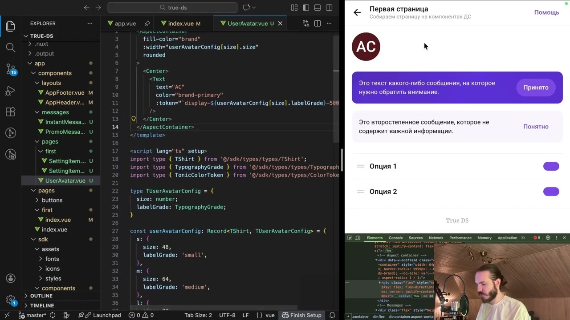Open the Search view in activity bar
Image resolution: width=570 pixels, height=320 pixels.
point(11,48)
